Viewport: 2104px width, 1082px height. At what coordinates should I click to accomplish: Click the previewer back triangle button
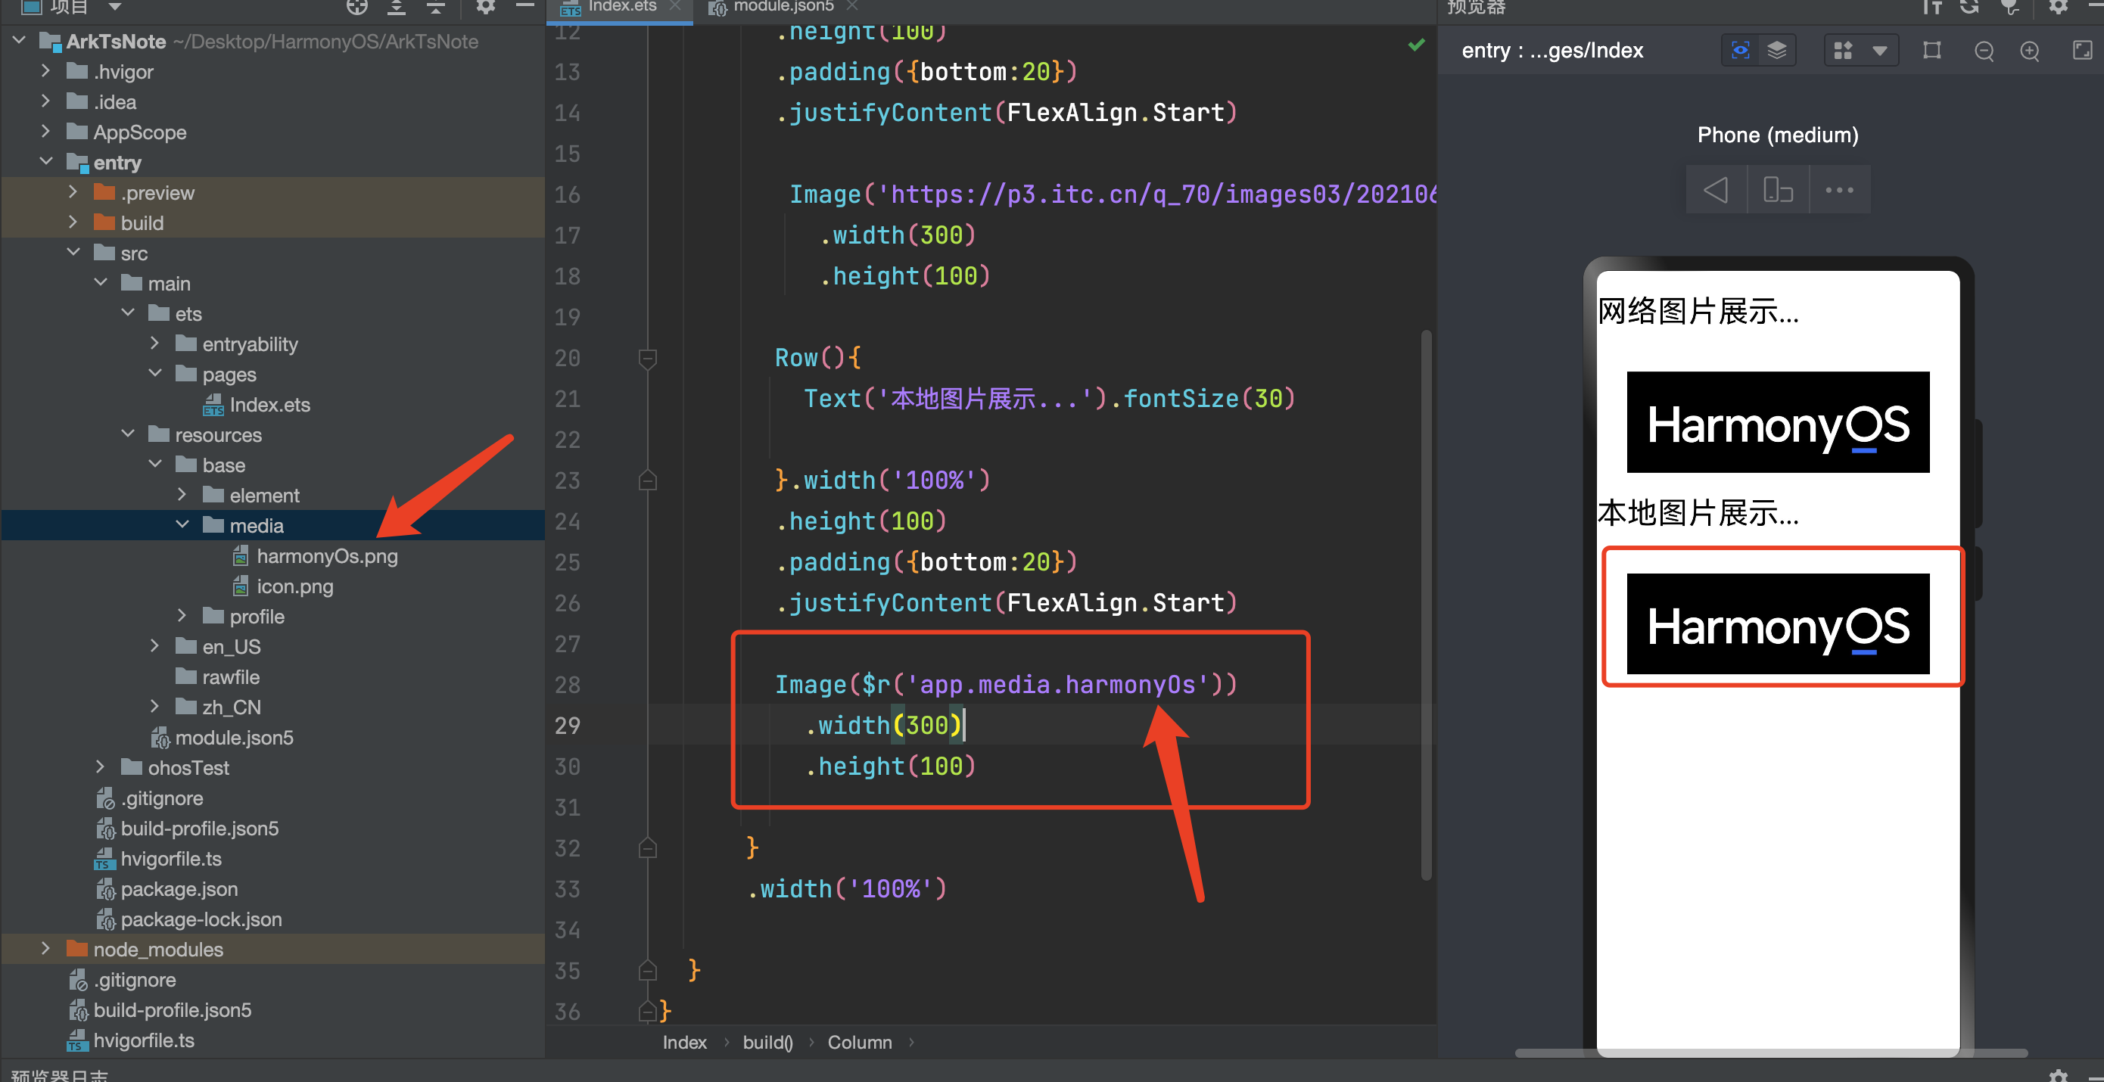point(1715,190)
